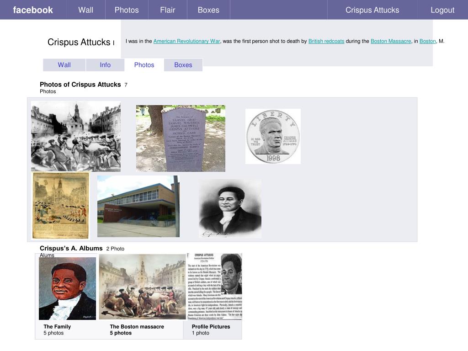Image resolution: width=468 pixels, height=351 pixels.
Task: Open the black-and-white portrait photo
Action: pyautogui.click(x=230, y=208)
